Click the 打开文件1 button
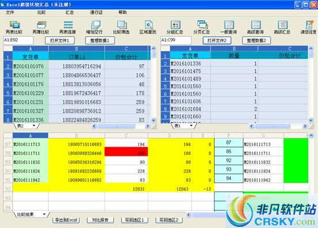This screenshot has width=318, height=228. pos(60,40)
